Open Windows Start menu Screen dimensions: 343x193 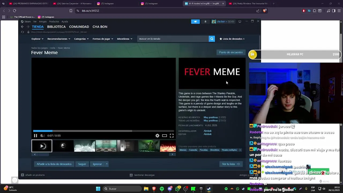pyautogui.click(x=98, y=189)
